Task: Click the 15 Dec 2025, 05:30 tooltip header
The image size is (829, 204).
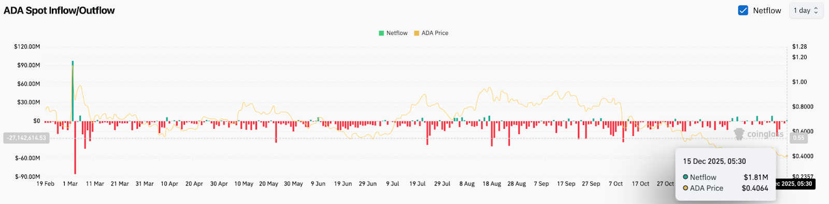Action: click(714, 162)
